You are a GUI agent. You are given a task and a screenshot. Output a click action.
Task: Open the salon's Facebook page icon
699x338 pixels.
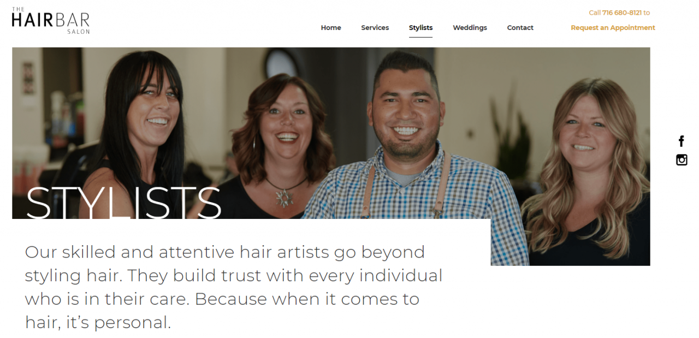tap(681, 141)
